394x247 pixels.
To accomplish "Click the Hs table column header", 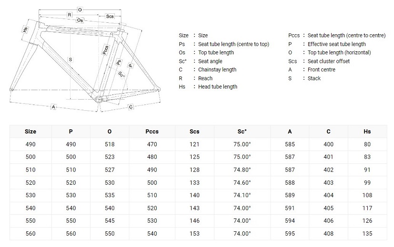I will (367, 132).
